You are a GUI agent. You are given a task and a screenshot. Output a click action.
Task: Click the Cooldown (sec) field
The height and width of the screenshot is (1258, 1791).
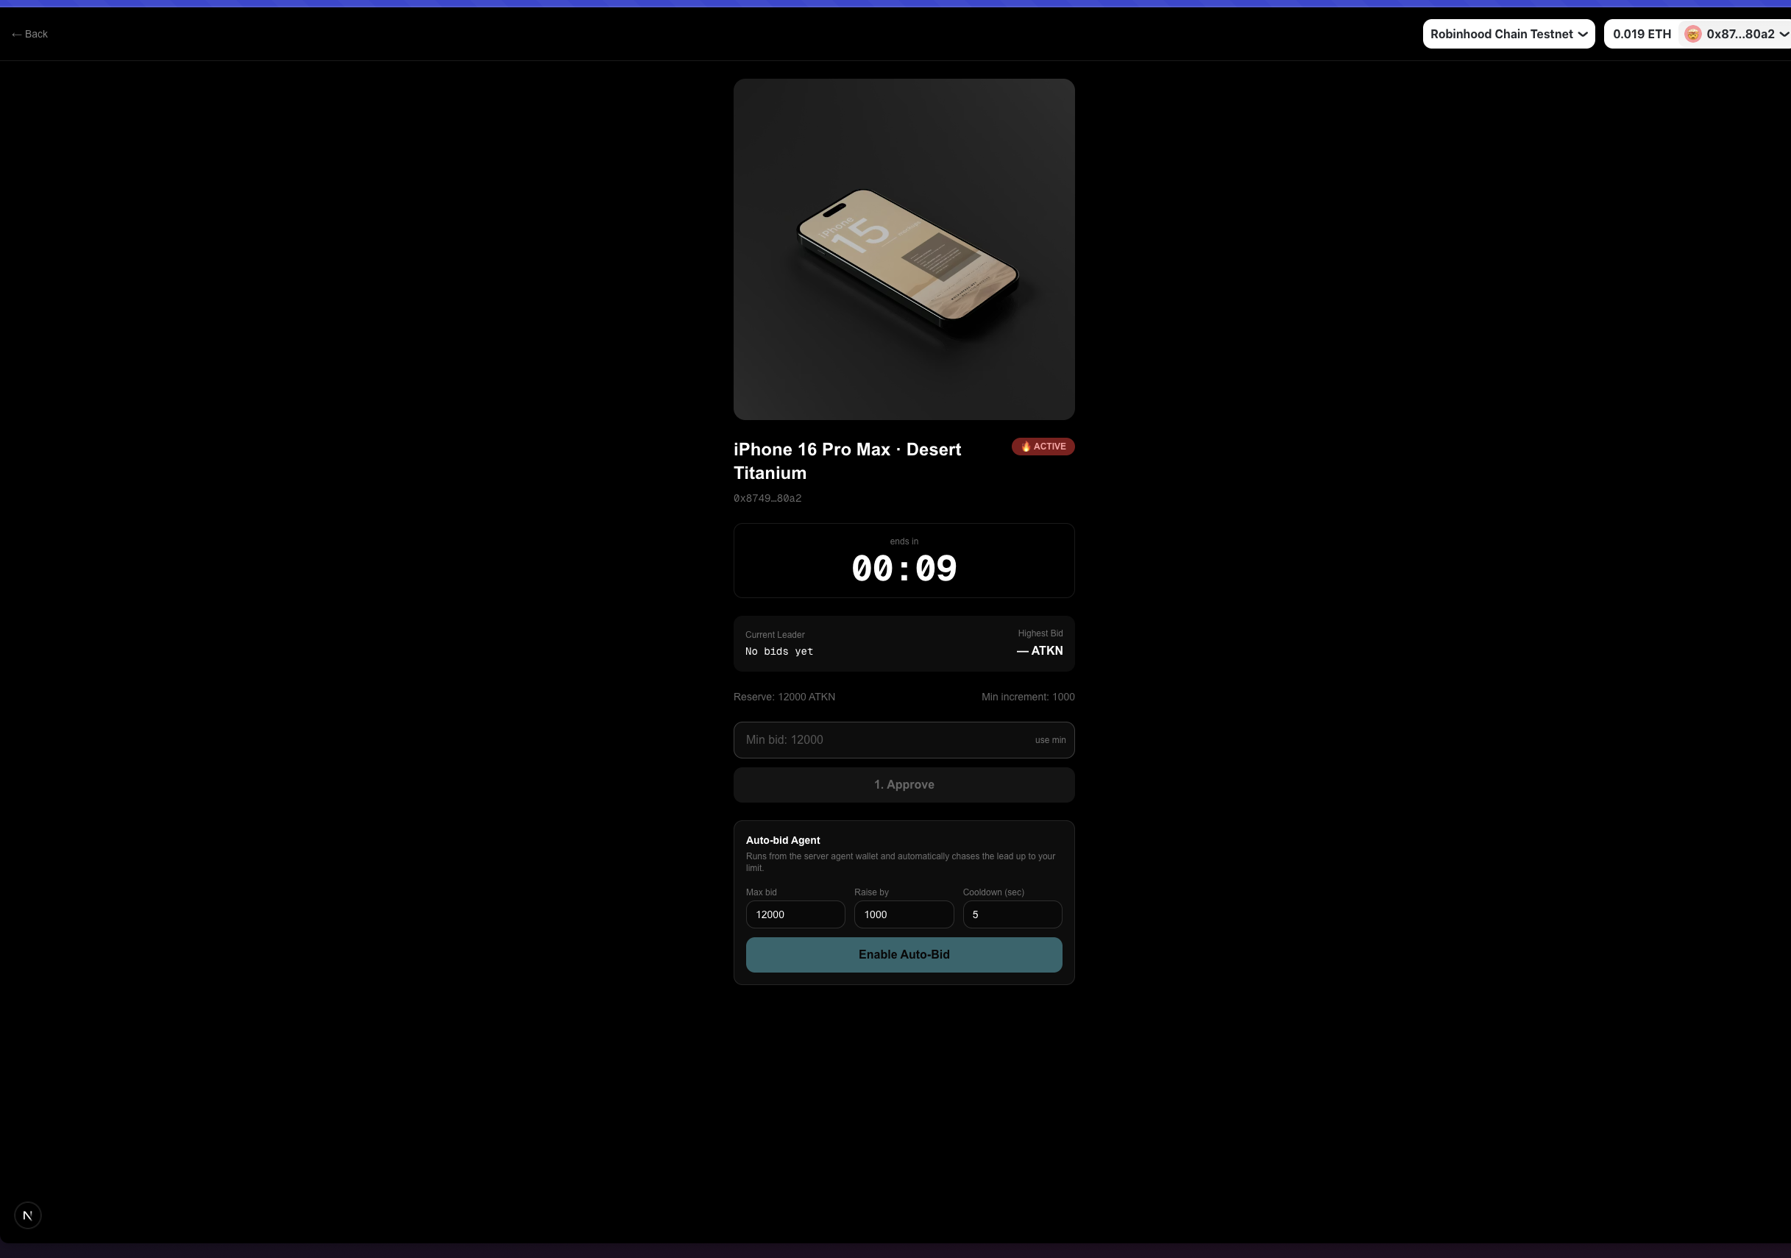point(1011,914)
